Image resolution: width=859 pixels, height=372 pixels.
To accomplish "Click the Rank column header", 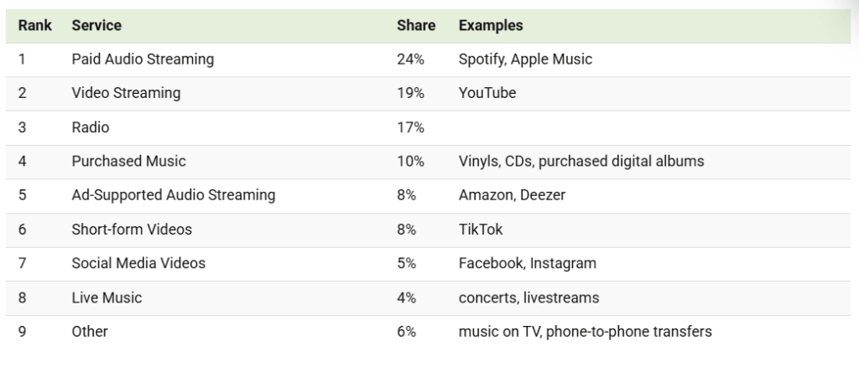I will tap(34, 25).
